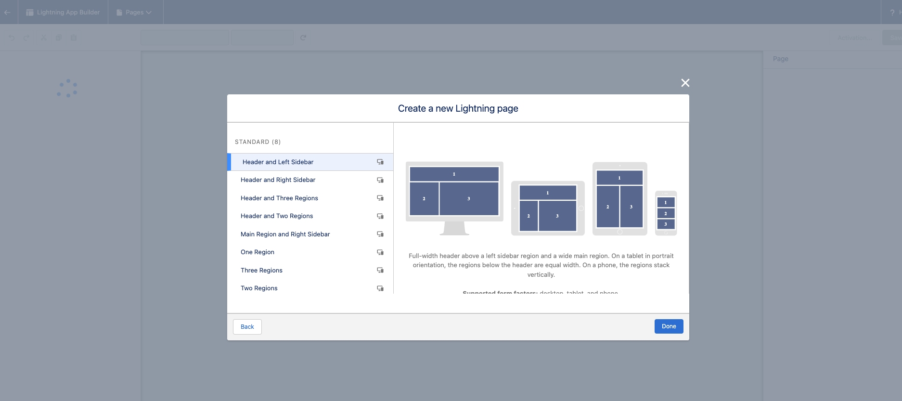Image resolution: width=902 pixels, height=401 pixels.
Task: Pick the Main Region and Right Sidebar template
Action: 285,234
